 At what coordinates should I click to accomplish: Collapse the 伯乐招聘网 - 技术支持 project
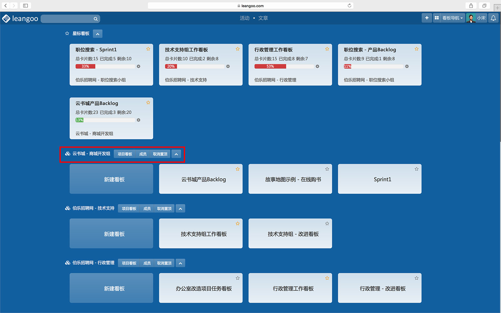tap(180, 209)
